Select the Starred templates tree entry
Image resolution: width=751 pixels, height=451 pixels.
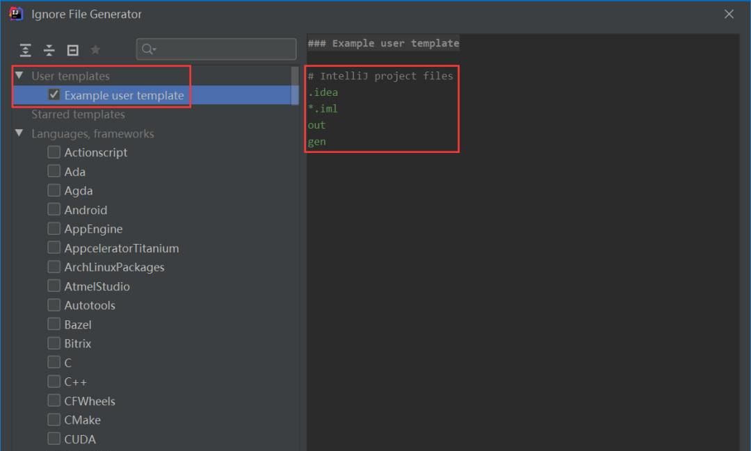pos(78,115)
